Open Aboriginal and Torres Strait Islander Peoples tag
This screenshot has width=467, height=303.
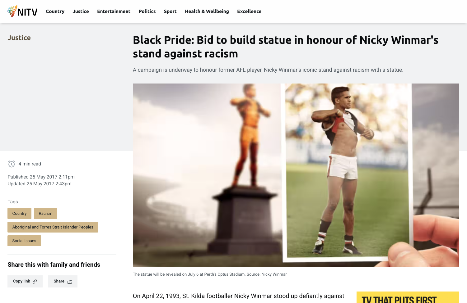tap(53, 227)
